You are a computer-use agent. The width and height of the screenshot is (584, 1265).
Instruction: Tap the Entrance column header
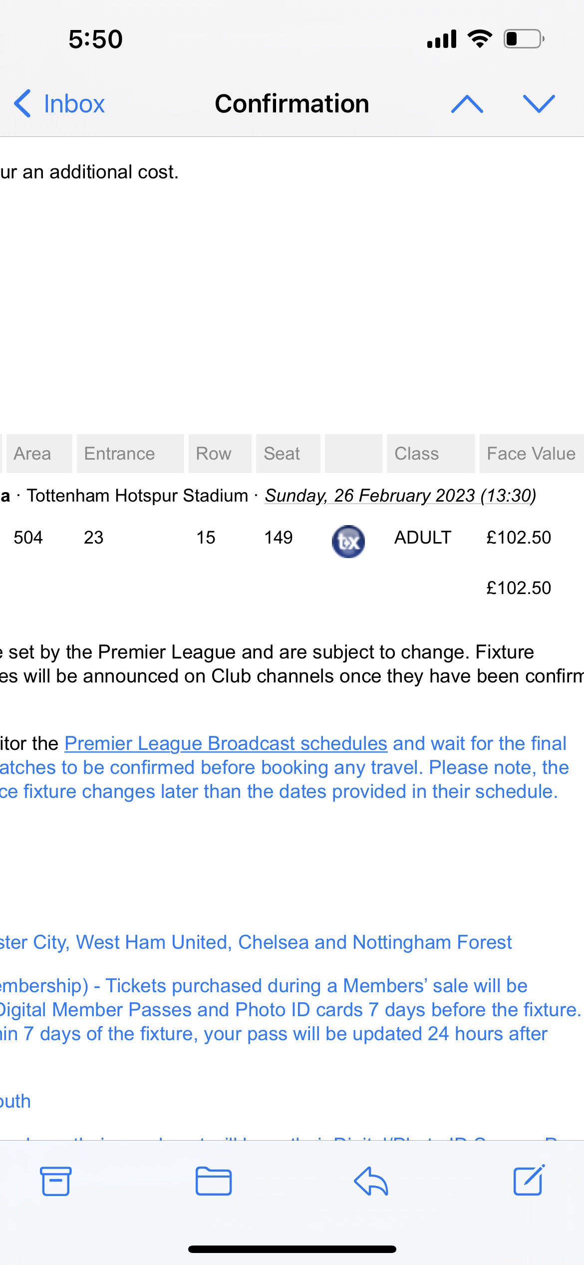click(x=120, y=454)
